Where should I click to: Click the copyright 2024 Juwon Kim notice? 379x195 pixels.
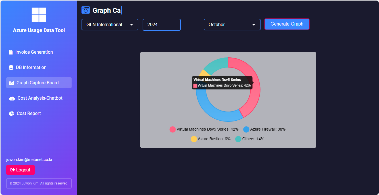(39, 183)
